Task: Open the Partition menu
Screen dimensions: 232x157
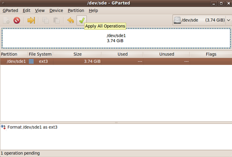Action: point(76,10)
